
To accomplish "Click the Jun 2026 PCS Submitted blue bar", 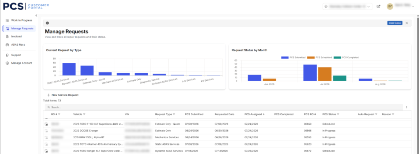I will coord(255,78).
